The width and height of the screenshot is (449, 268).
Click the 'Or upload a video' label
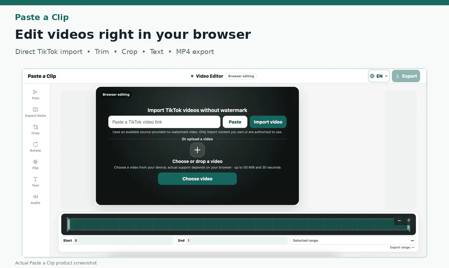(x=197, y=139)
